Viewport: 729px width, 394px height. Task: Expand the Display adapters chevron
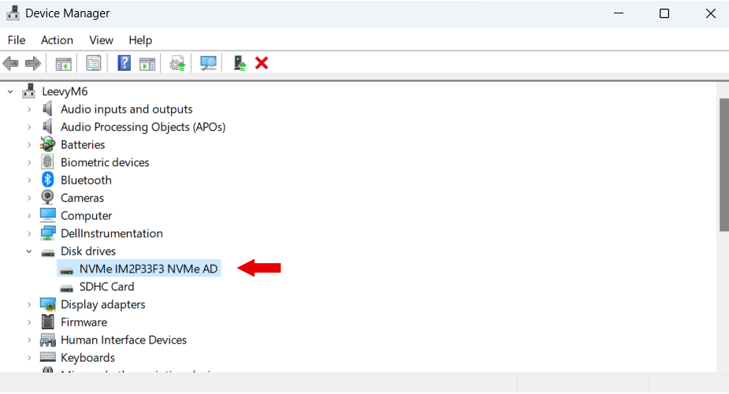[29, 304]
